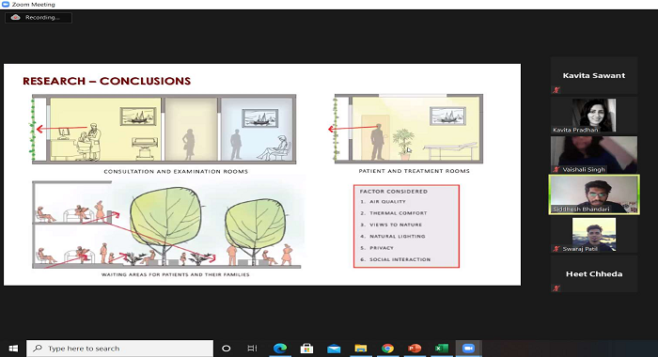Click muted mic icon on Vaishali Singh
This screenshot has width=658, height=357.
556,169
